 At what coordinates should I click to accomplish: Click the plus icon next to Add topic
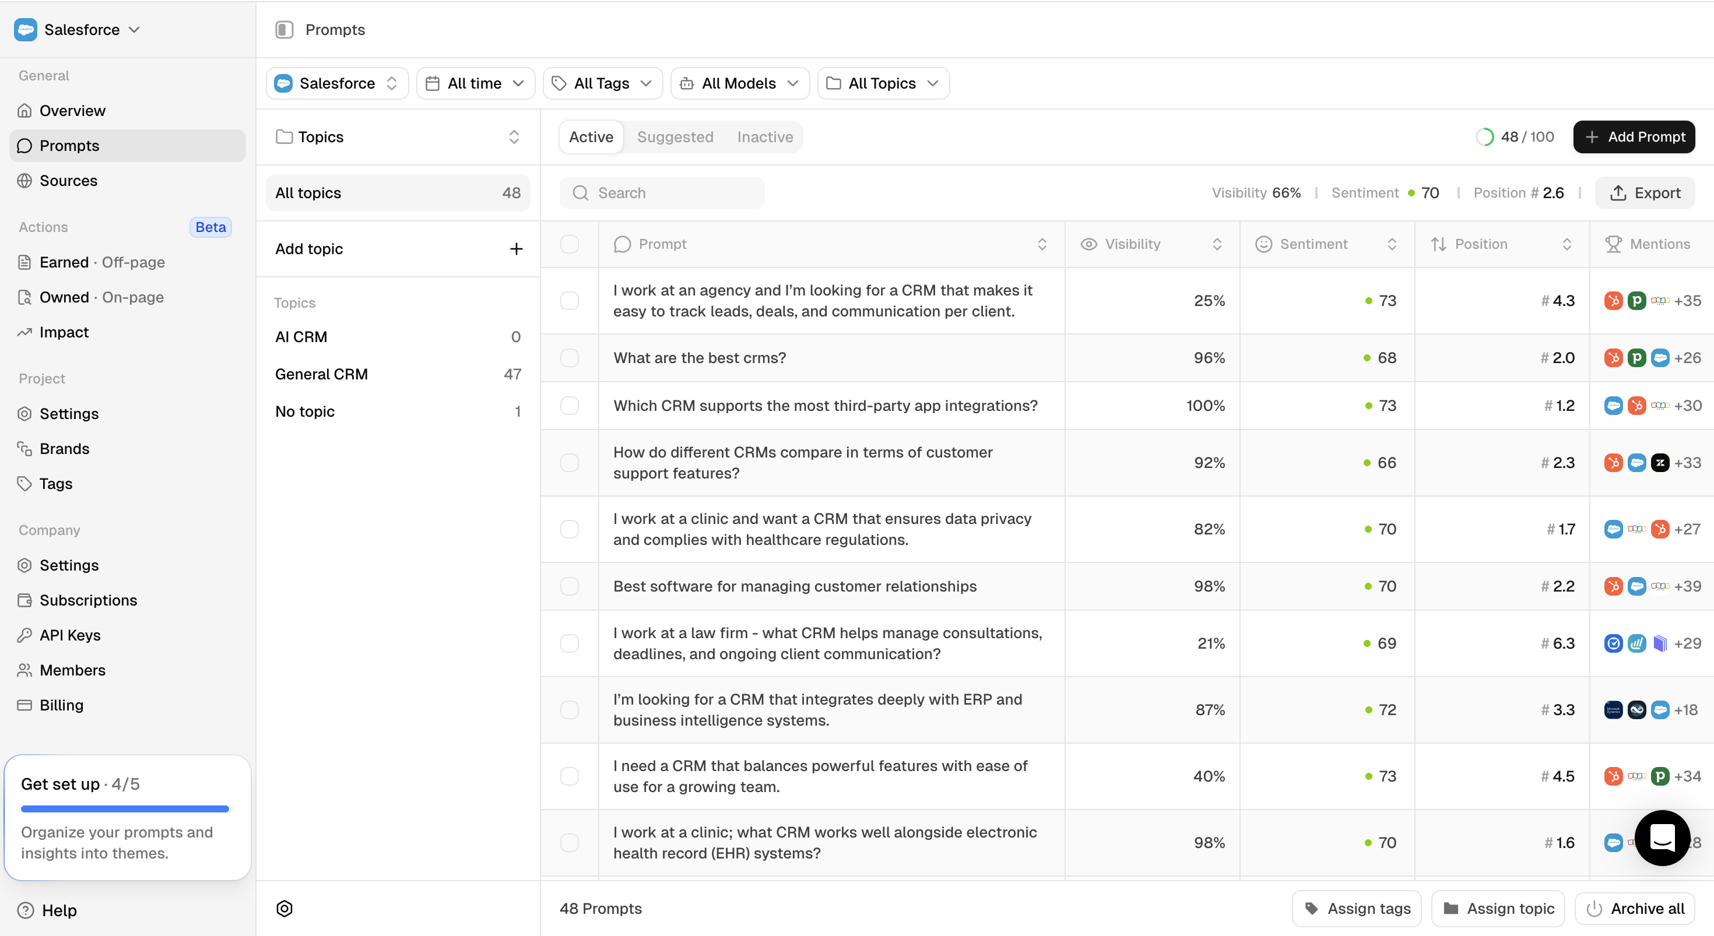click(516, 249)
